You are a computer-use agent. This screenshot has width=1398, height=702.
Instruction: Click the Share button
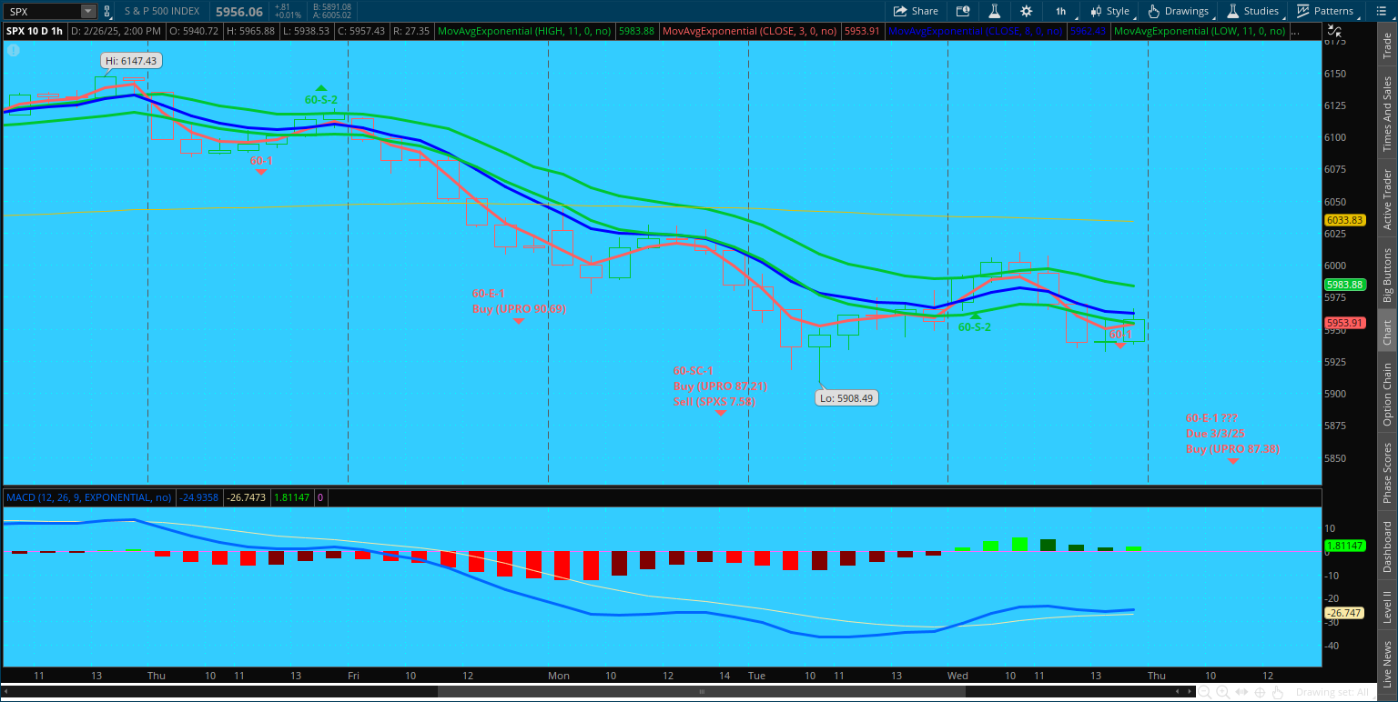[x=916, y=11]
